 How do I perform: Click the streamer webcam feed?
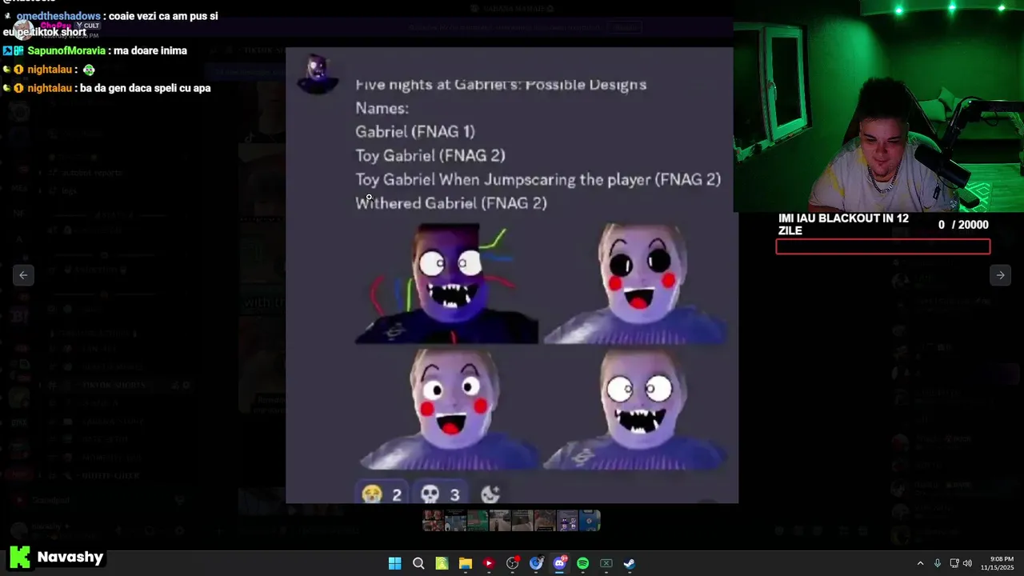[878, 106]
